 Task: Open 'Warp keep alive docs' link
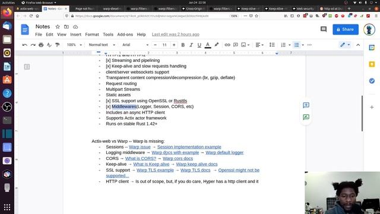[x=197, y=164]
